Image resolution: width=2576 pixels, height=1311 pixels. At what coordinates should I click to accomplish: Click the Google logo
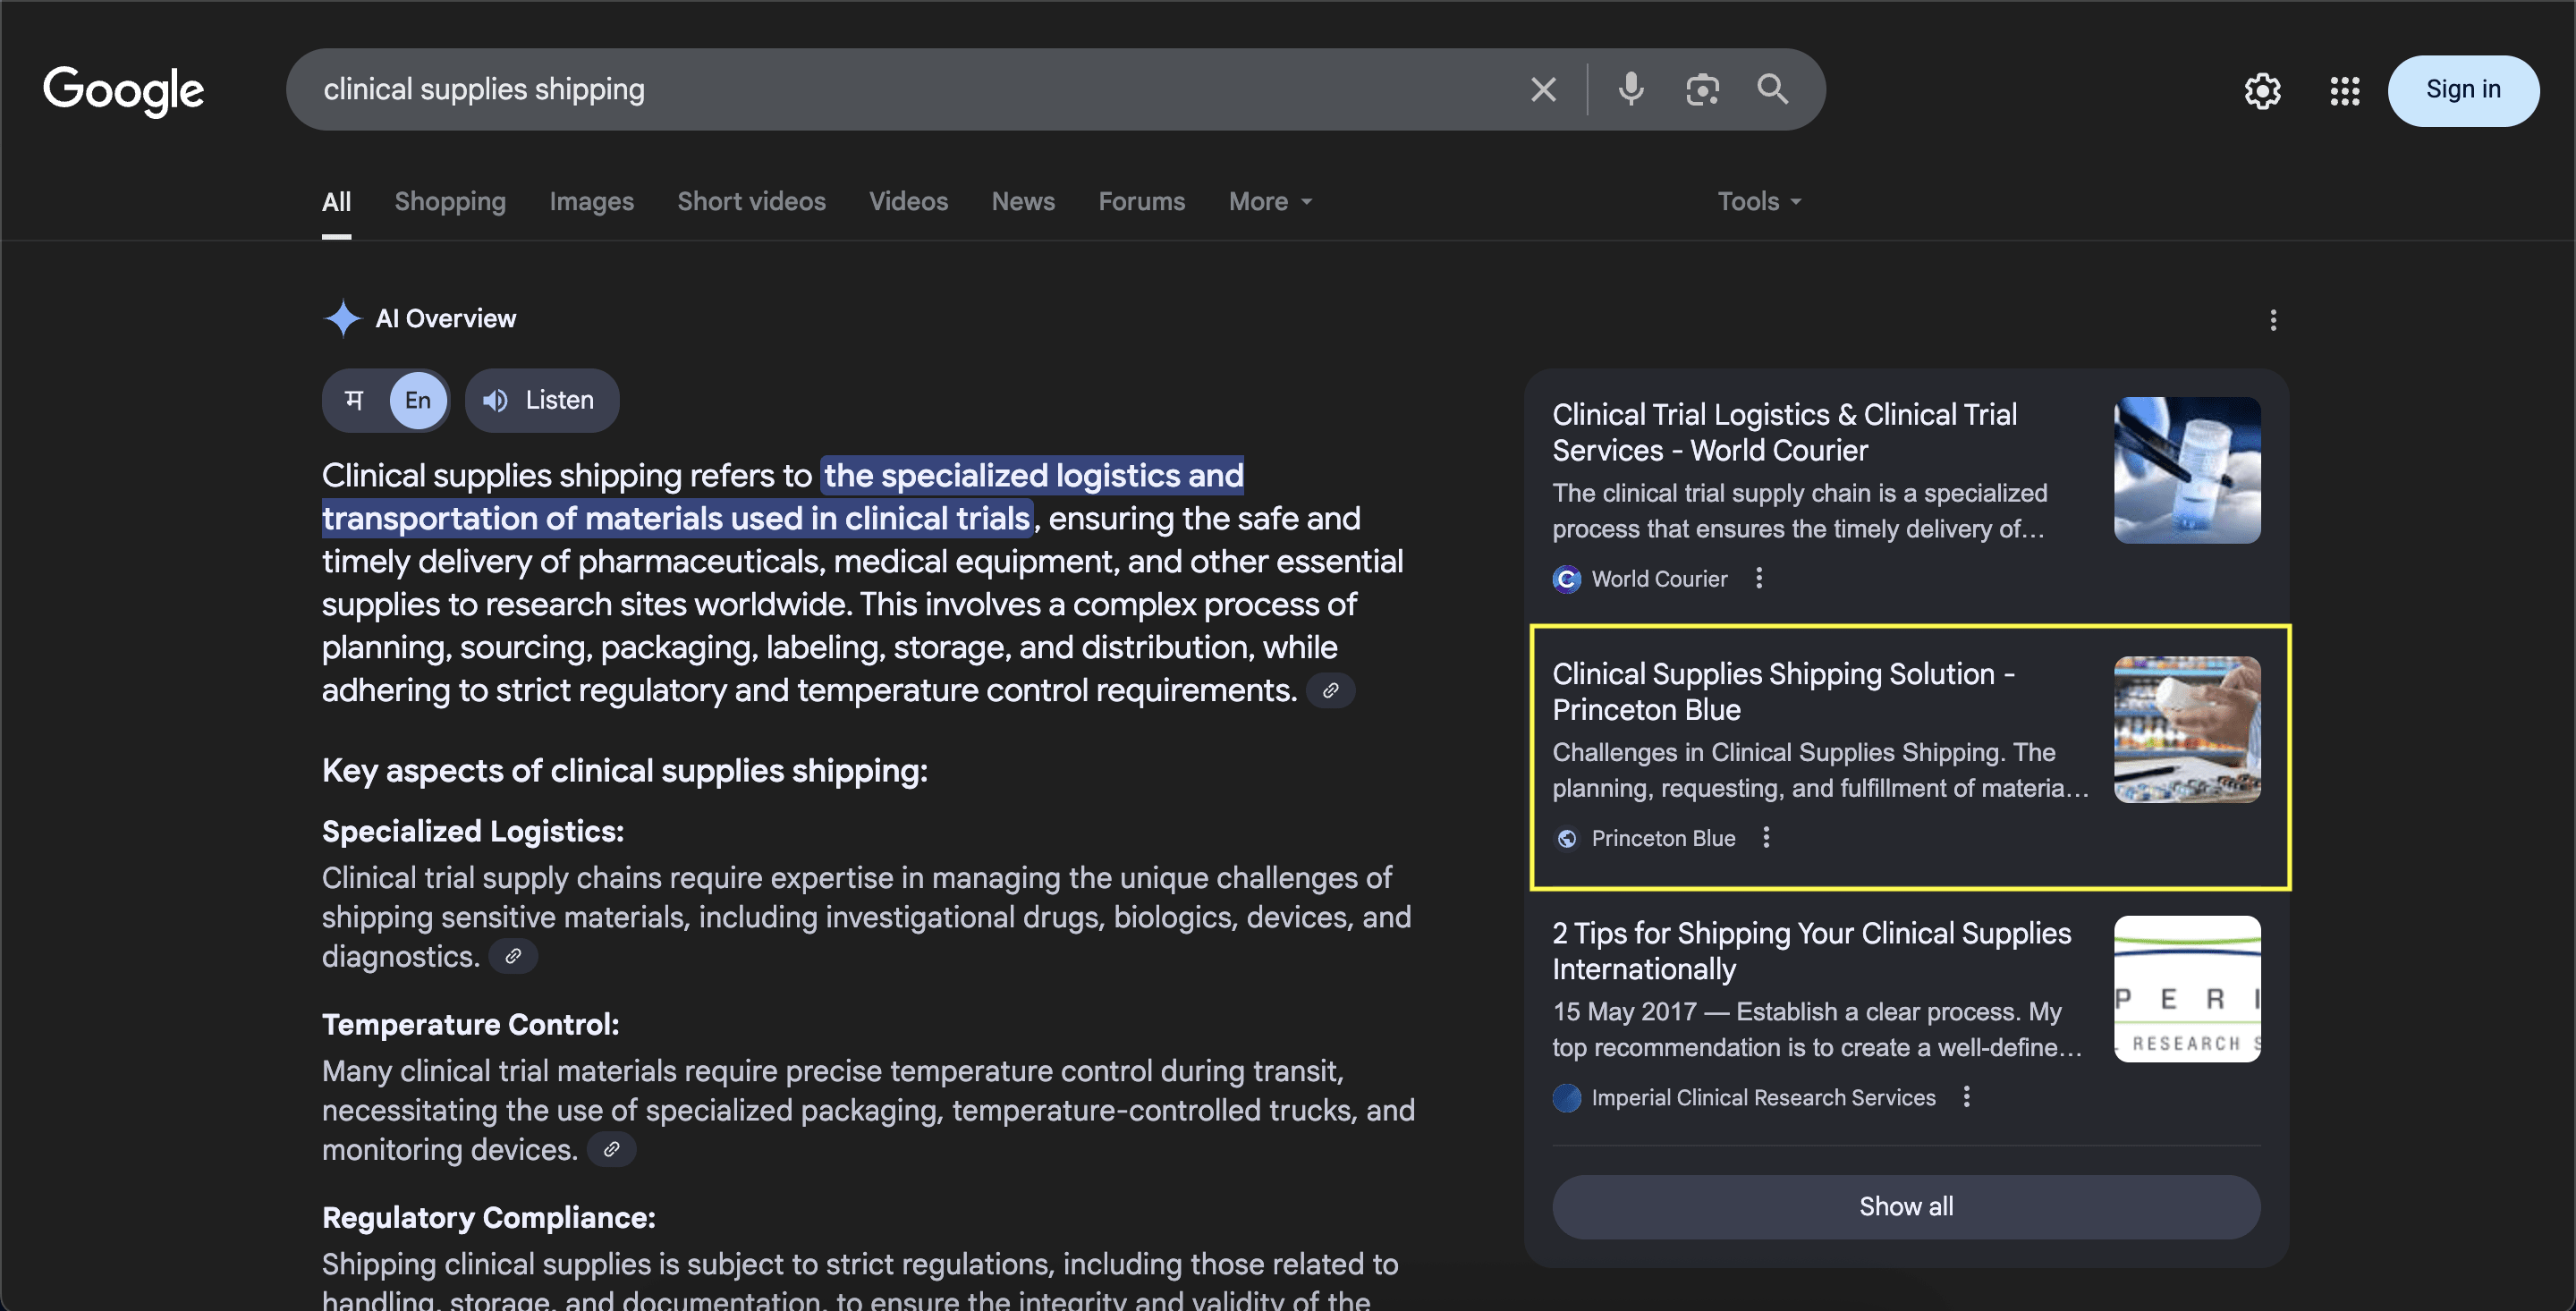123,91
